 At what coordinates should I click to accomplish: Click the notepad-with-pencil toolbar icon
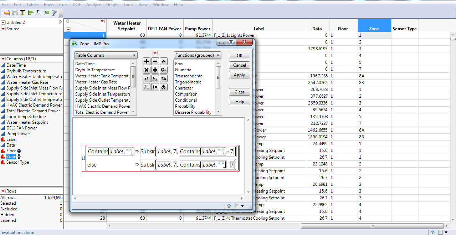coord(54,13)
